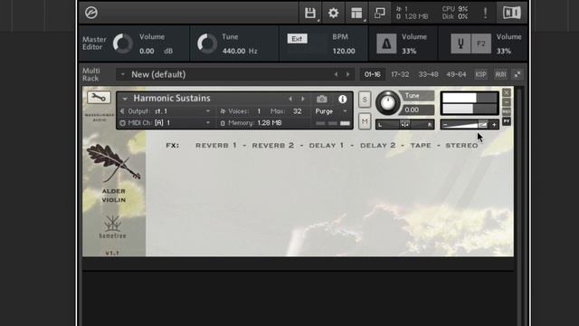579x326 pixels.
Task: Toggle the PV performance view button
Action: (507, 121)
